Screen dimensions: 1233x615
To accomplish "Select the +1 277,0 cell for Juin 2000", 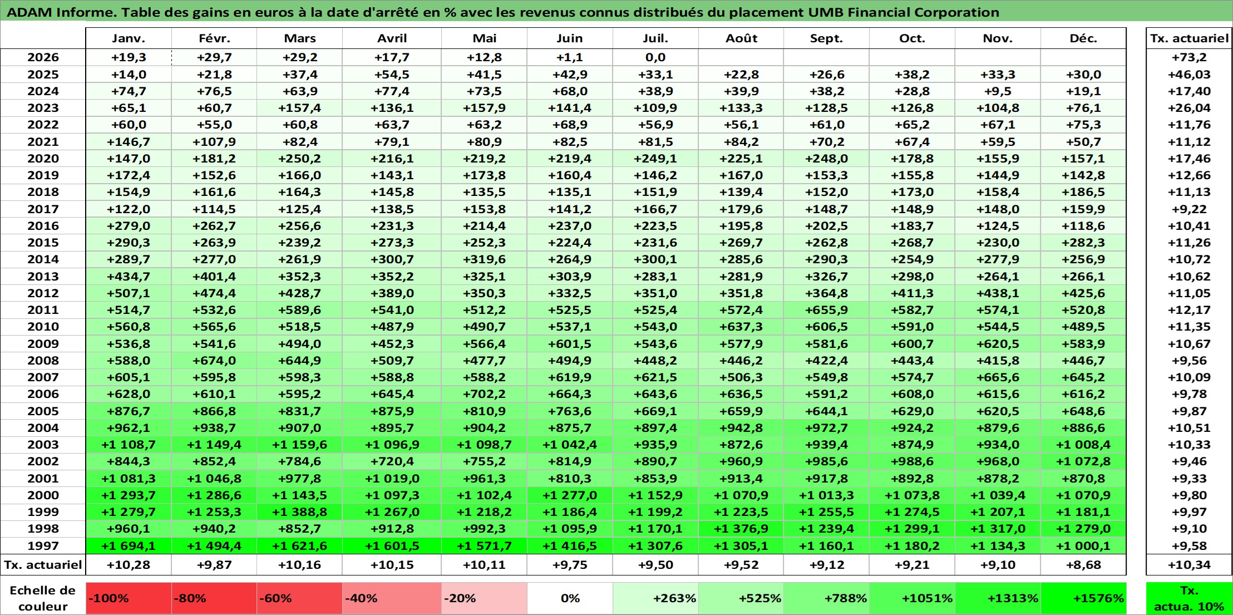I will tap(570, 495).
